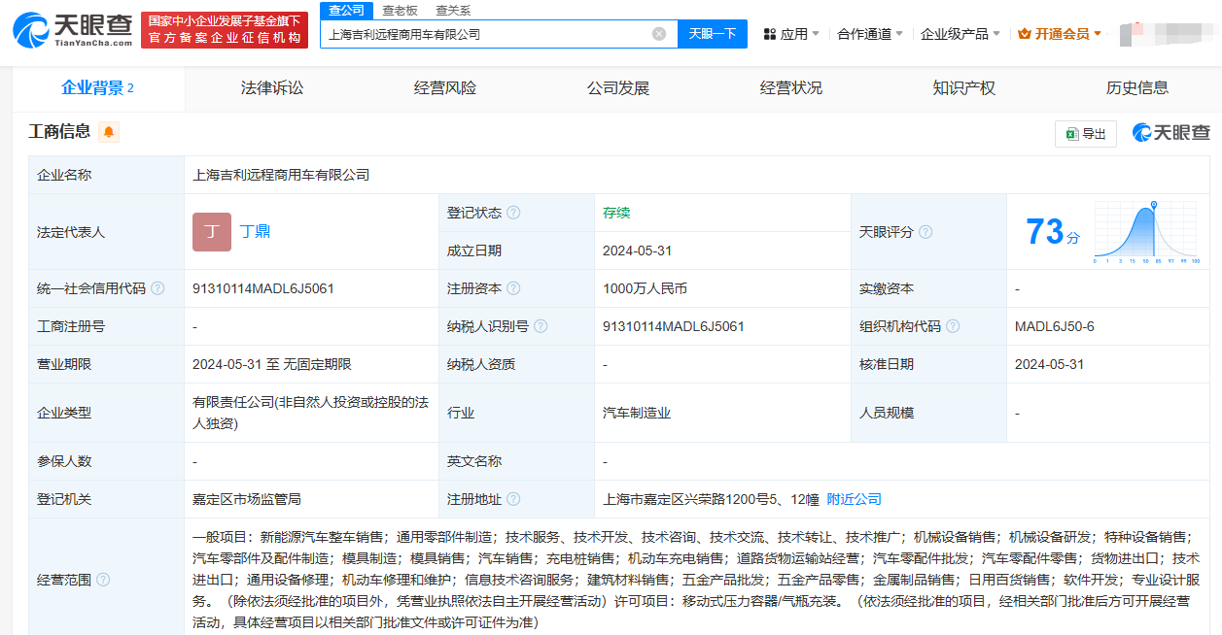
Task: Click the TianYanCha logo in header
Action: pyautogui.click(x=73, y=30)
